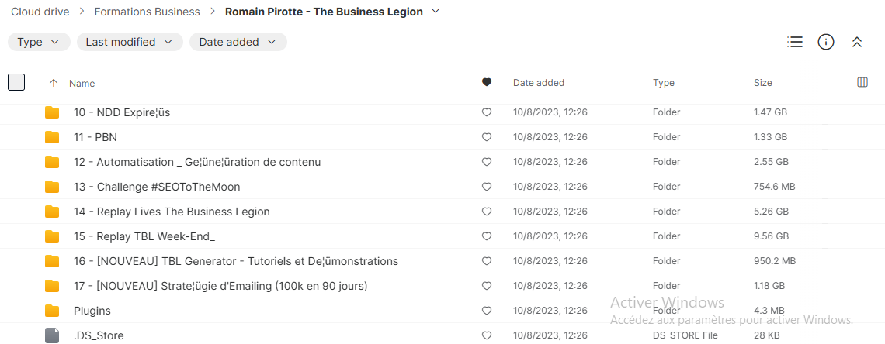The width and height of the screenshot is (885, 344).
Task: Navigate to Formations Business breadcrumb
Action: [147, 12]
